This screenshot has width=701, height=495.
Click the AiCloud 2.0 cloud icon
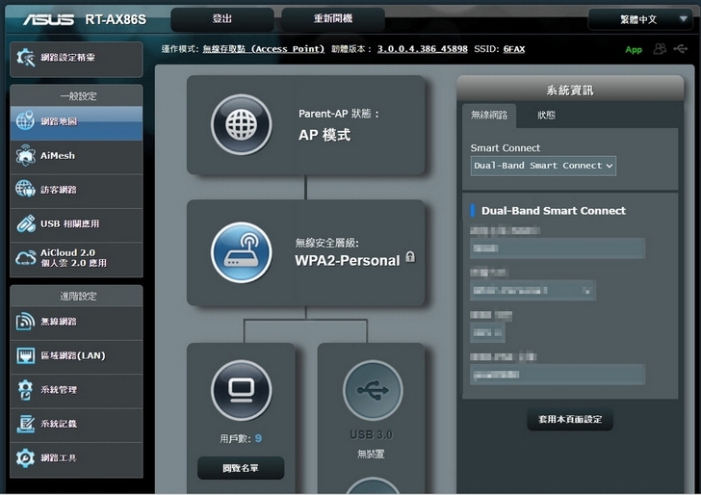click(x=25, y=258)
